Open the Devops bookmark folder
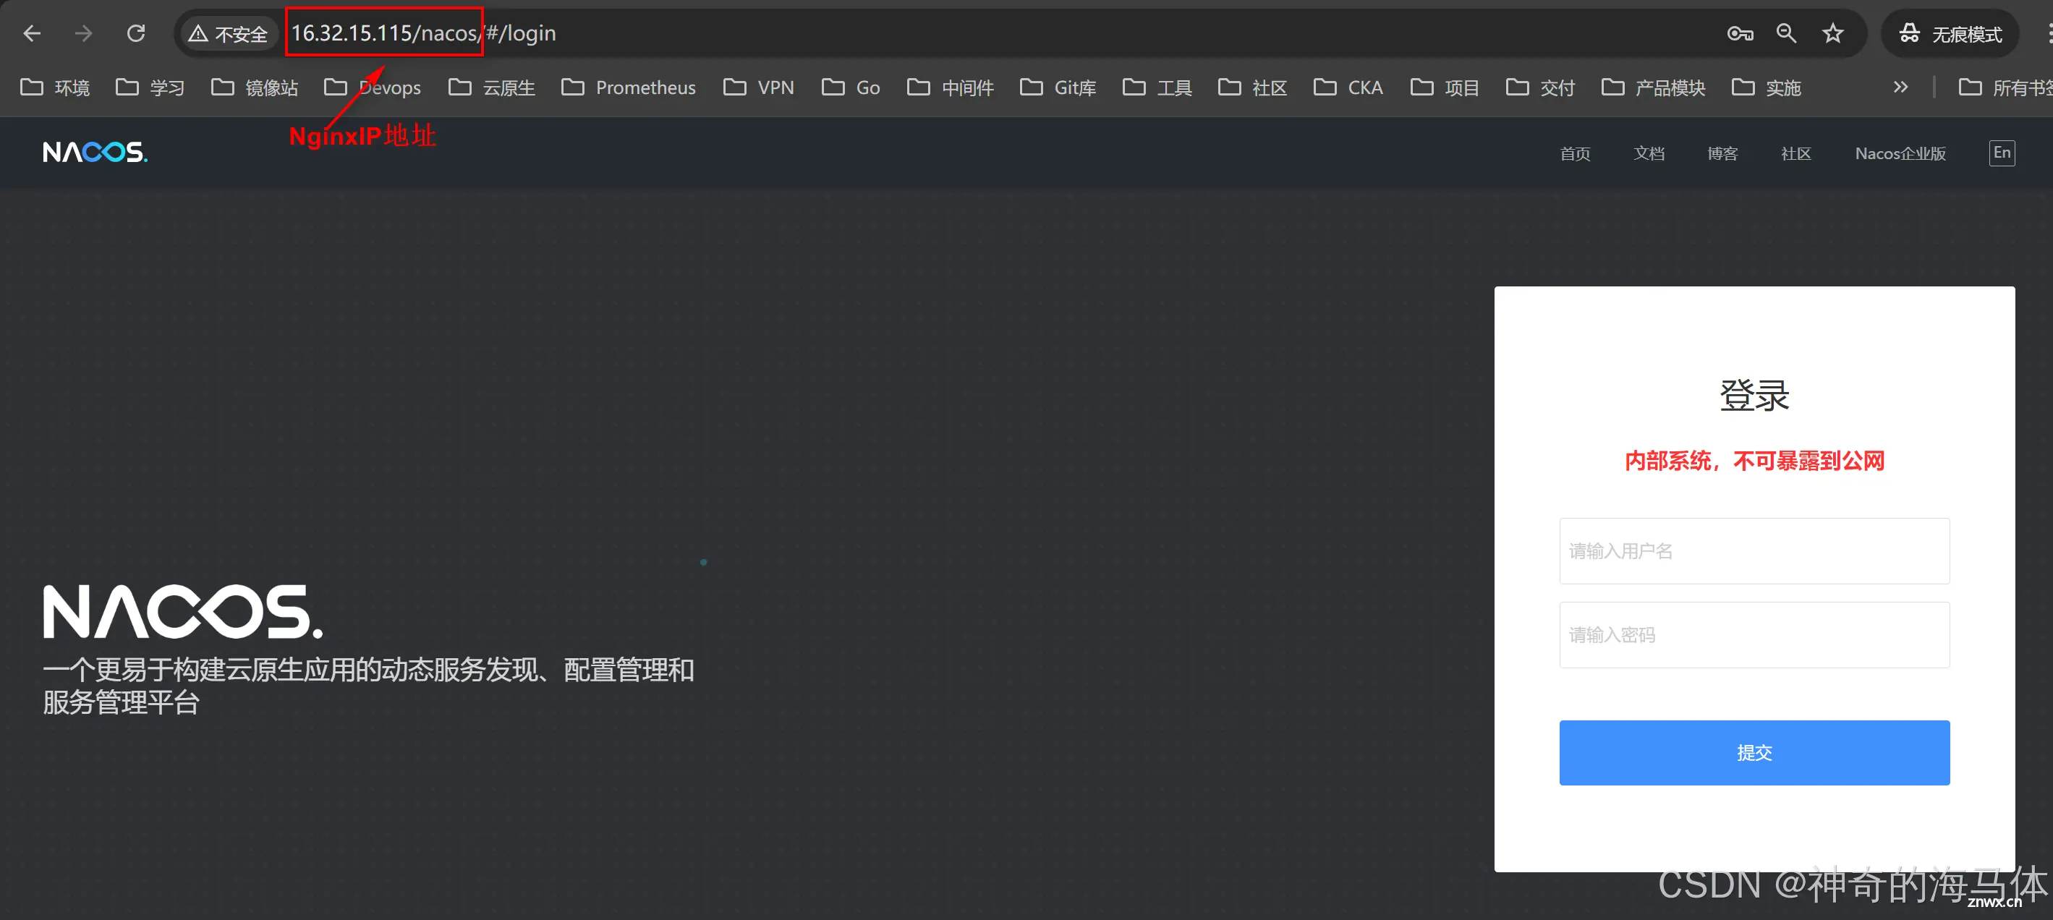This screenshot has width=2053, height=920. pyautogui.click(x=372, y=87)
